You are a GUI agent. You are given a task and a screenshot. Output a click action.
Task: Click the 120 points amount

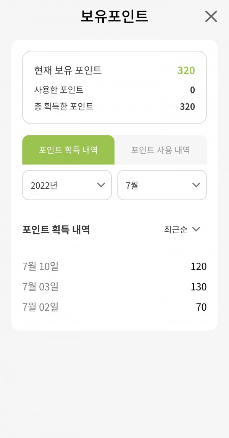[x=198, y=267]
